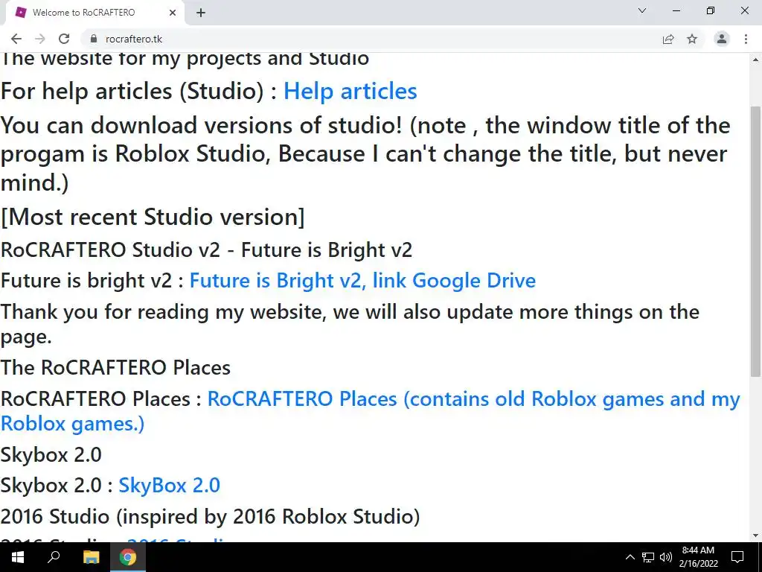Go back using the browser back arrow
This screenshot has height=572, width=762.
pyautogui.click(x=16, y=39)
